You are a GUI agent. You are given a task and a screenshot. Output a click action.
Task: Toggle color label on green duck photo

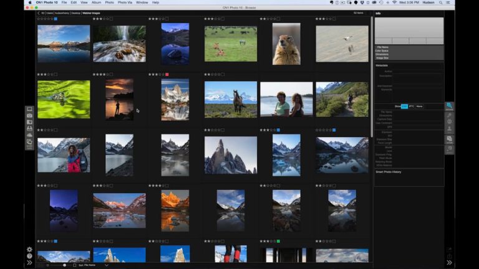tap(56, 75)
